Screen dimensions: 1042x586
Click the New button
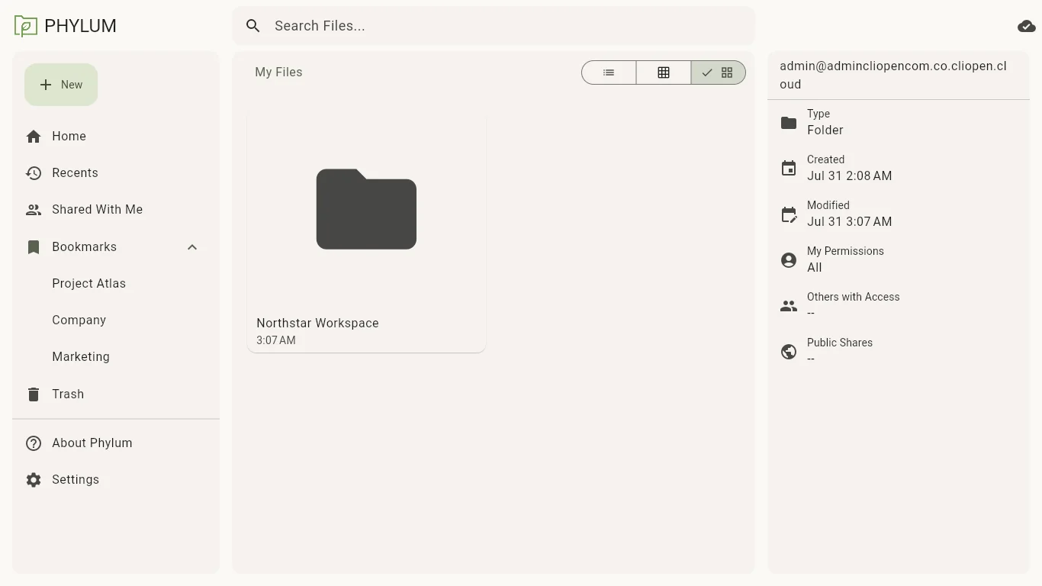click(61, 85)
